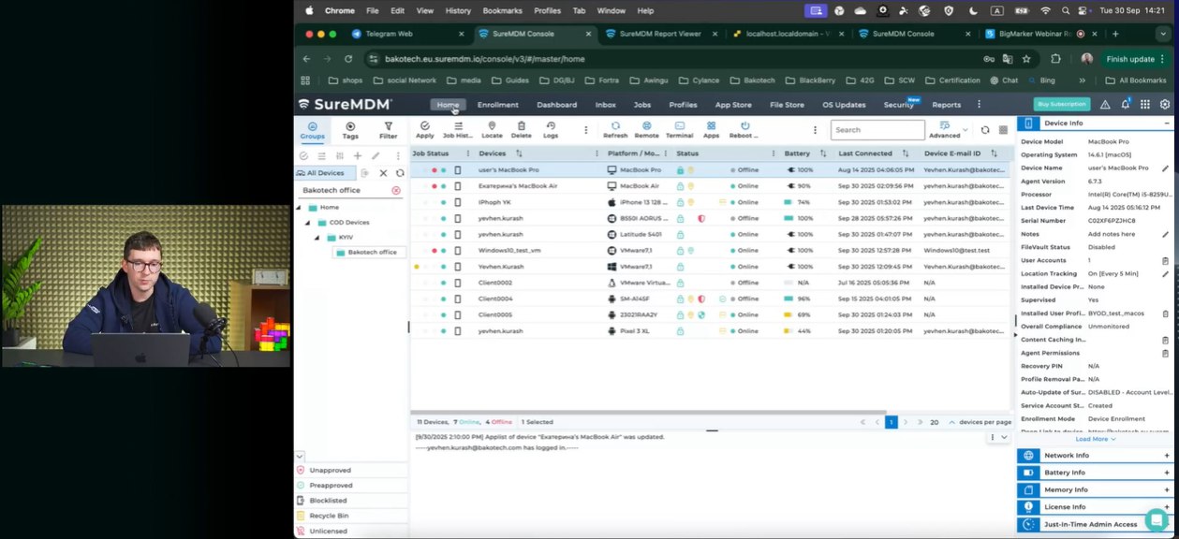Open the Profiles tab

point(683,105)
